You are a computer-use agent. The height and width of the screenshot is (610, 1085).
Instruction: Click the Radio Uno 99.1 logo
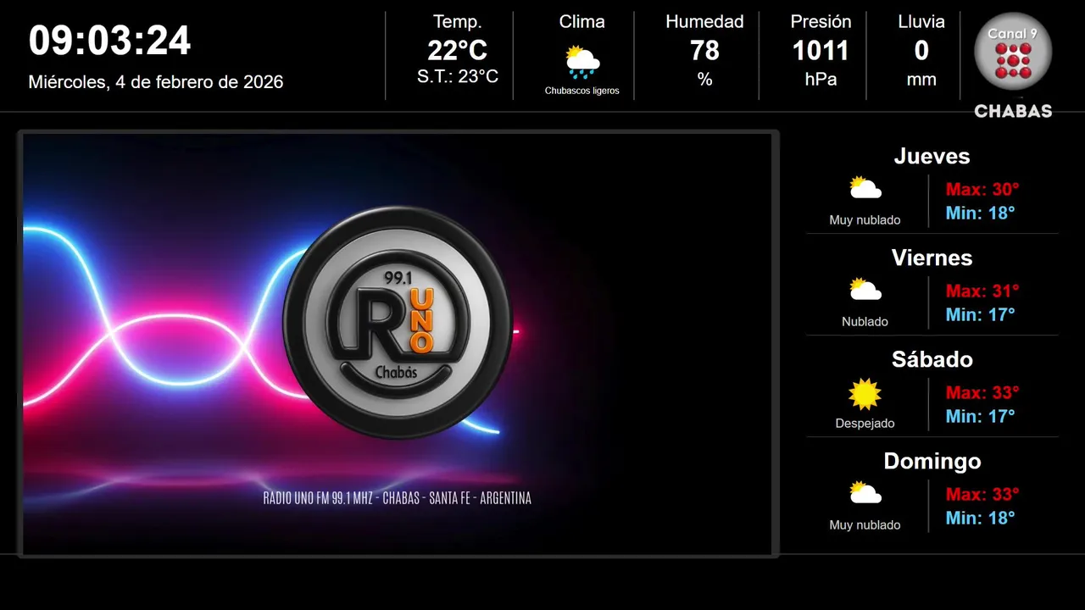pos(398,322)
